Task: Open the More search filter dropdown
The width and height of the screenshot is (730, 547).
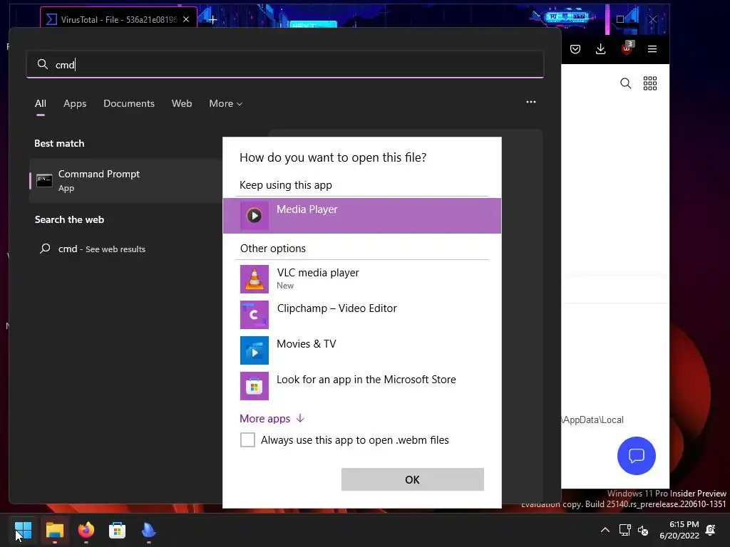Action: click(226, 103)
